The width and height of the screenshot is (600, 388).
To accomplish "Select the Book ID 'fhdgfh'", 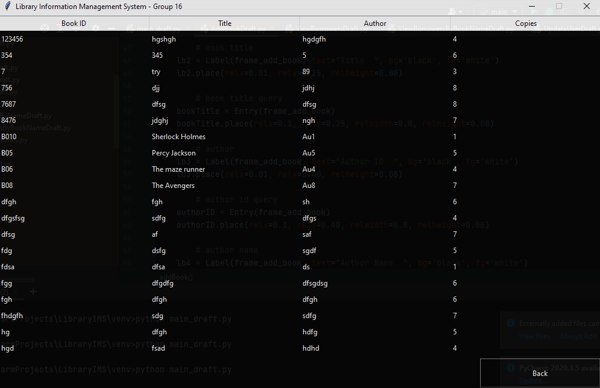I will click(12, 316).
